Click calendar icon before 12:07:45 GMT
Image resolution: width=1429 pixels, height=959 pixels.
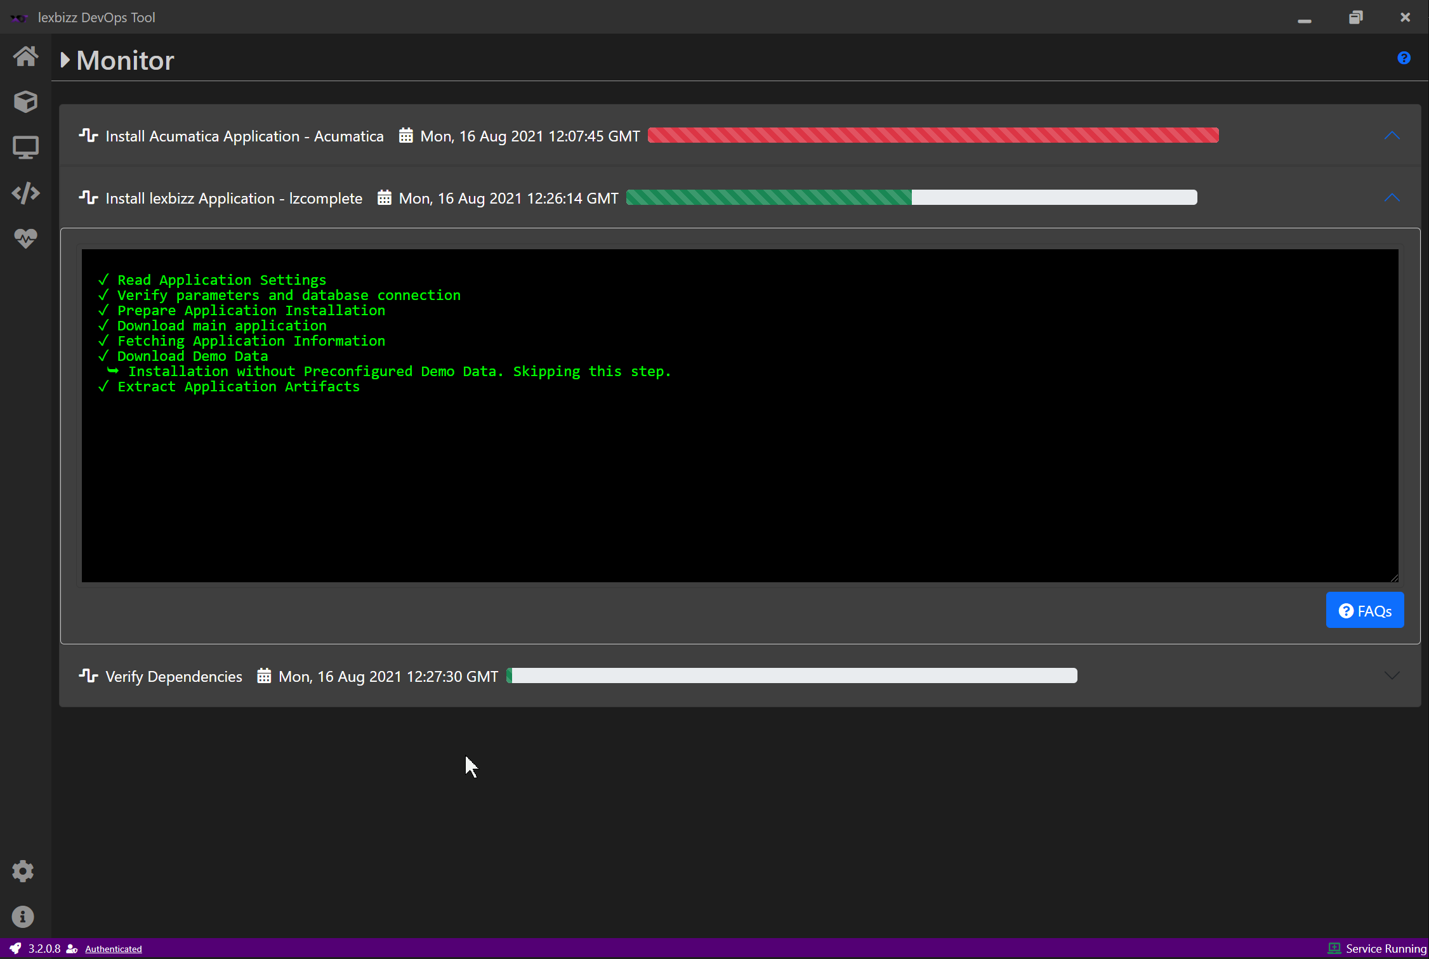tap(405, 136)
